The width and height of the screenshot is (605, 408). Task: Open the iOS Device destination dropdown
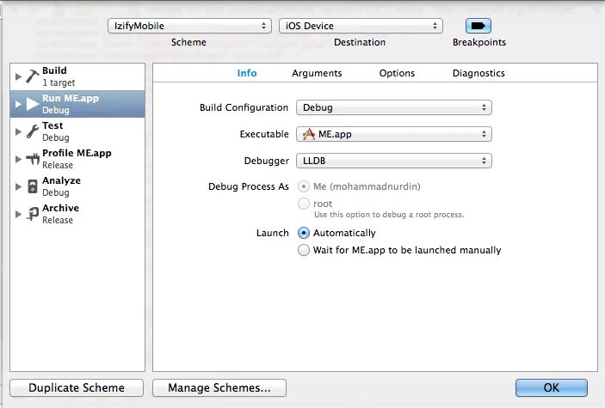tap(361, 26)
